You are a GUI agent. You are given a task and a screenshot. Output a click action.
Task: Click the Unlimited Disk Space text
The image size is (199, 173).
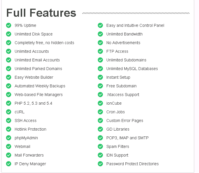[x=34, y=34]
